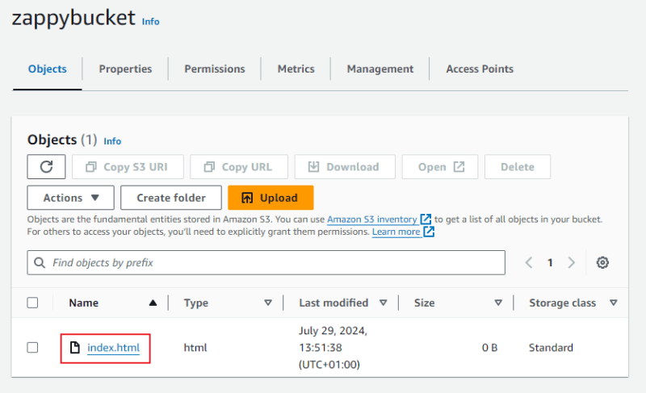Screen dimensions: 646x393
Task: Click the settings gear icon for table preferences
Action: click(602, 262)
